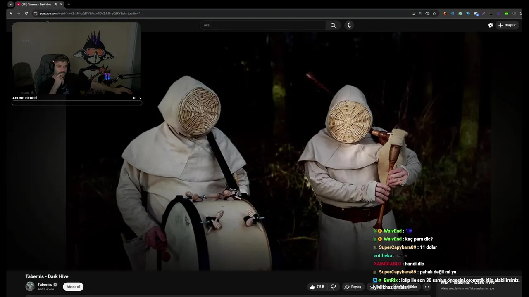Click the ABONE HEDEFİ progress bar
The image size is (529, 297).
coord(77,103)
